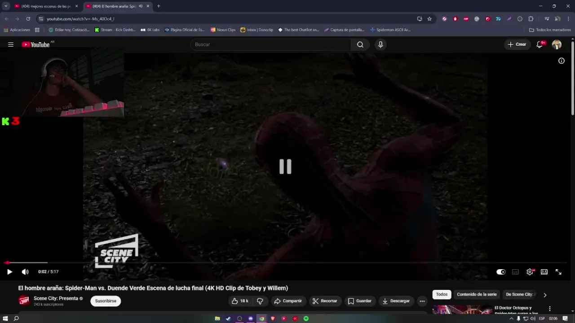The image size is (575, 323).
Task: Click the Crear create button
Action: point(517,44)
